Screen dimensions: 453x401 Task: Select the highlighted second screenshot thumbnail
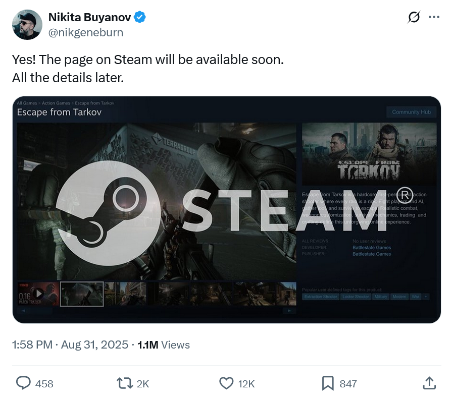[x=82, y=294]
